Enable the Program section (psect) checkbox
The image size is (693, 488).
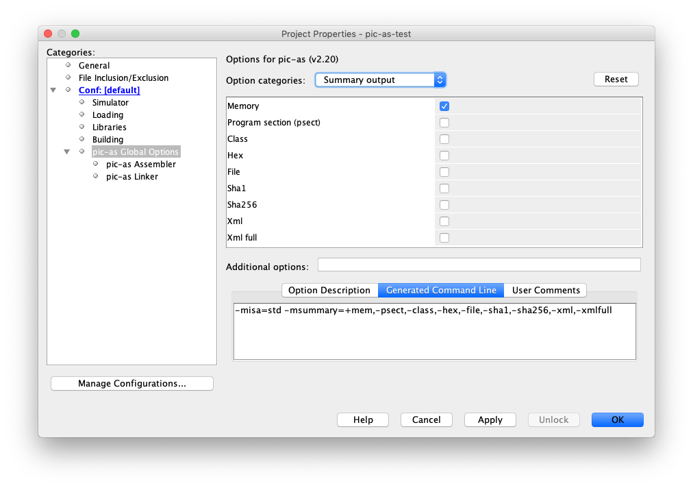pos(444,123)
